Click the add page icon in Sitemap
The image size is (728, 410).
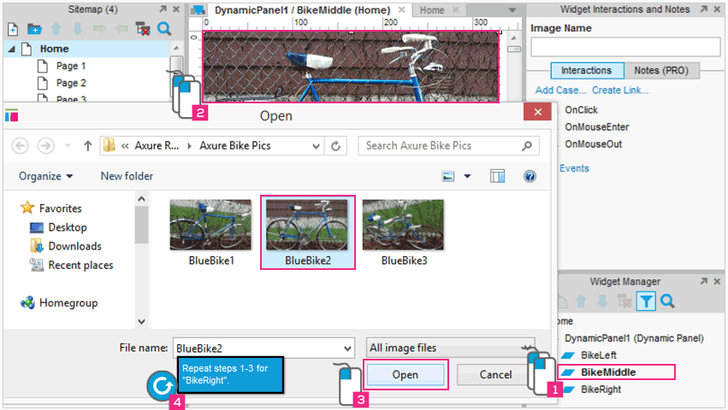tap(13, 29)
